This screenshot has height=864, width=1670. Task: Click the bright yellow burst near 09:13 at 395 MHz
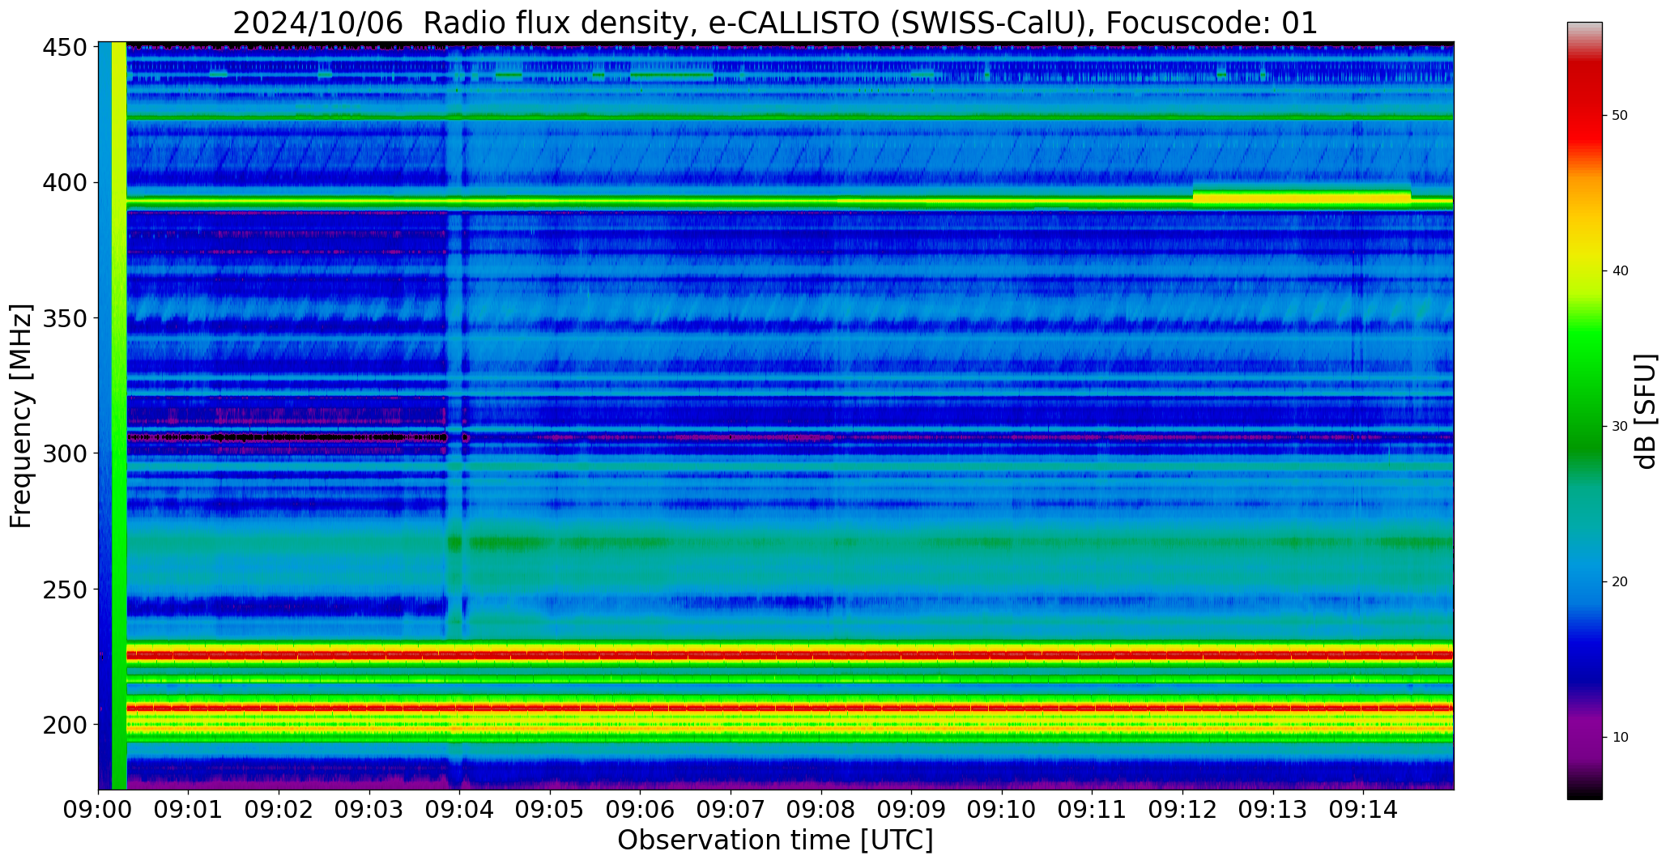tap(1301, 197)
